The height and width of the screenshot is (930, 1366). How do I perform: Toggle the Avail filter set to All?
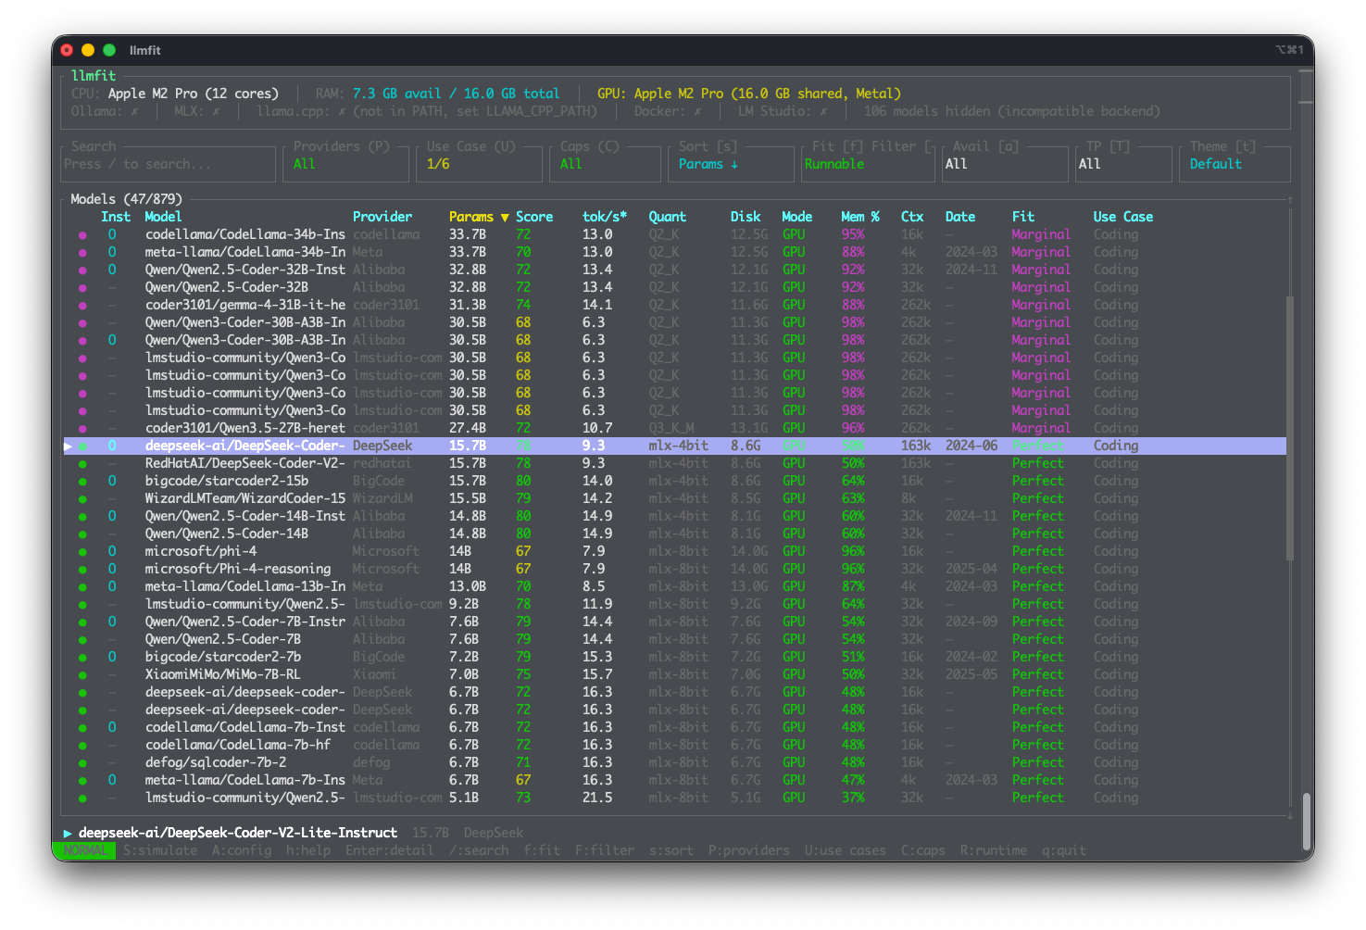(1004, 164)
